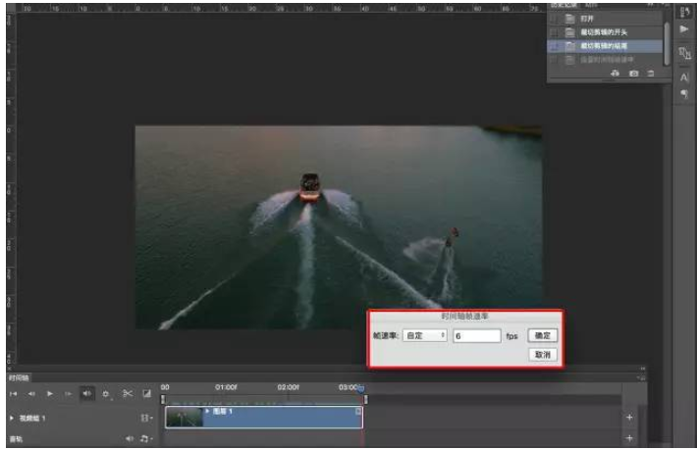
Task: Open timeline settings gear icon
Action: (106, 393)
